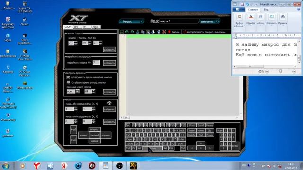Click the WordPad horizontal scrollbar
Image resolution: width=303 pixels, height=170 pixels.
click(265, 67)
